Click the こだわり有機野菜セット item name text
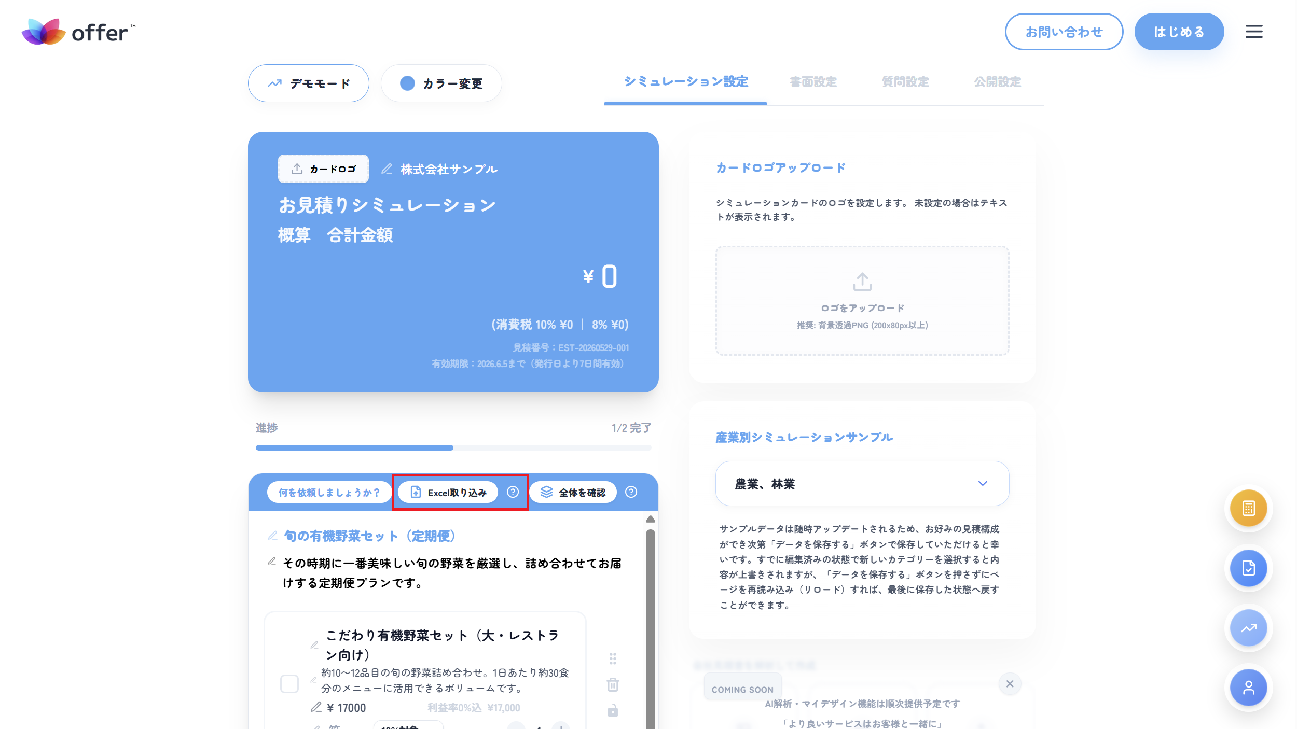The height and width of the screenshot is (729, 1297). (442, 645)
